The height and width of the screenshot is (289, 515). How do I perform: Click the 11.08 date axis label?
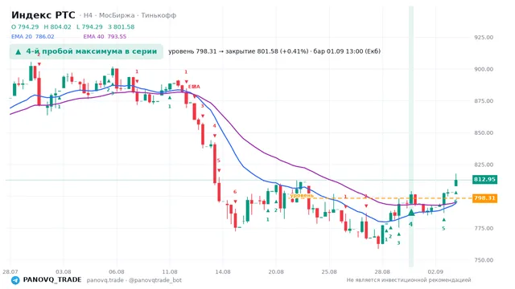(x=170, y=271)
